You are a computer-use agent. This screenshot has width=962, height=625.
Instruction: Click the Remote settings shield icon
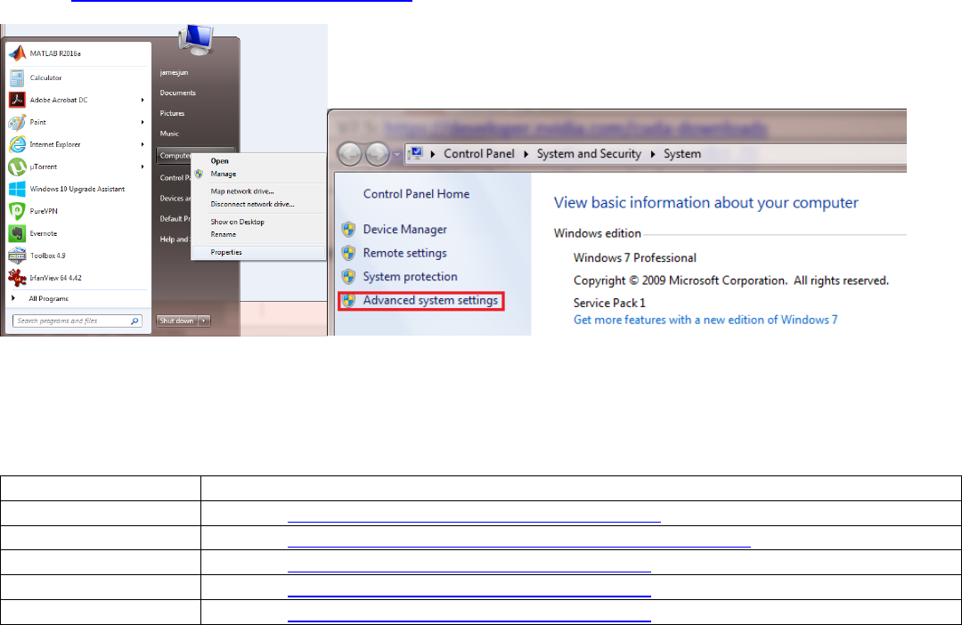tap(348, 253)
